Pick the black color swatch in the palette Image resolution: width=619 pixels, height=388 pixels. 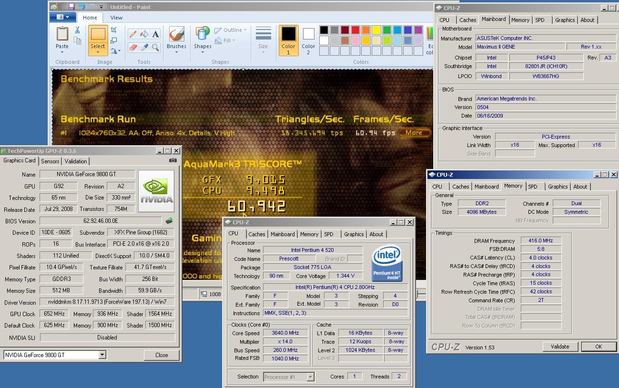tap(324, 30)
